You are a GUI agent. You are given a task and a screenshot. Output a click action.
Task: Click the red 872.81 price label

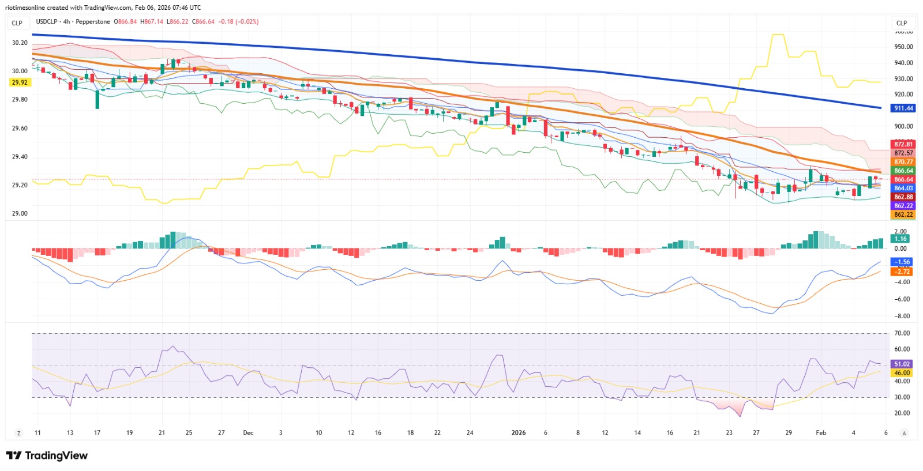pyautogui.click(x=903, y=144)
